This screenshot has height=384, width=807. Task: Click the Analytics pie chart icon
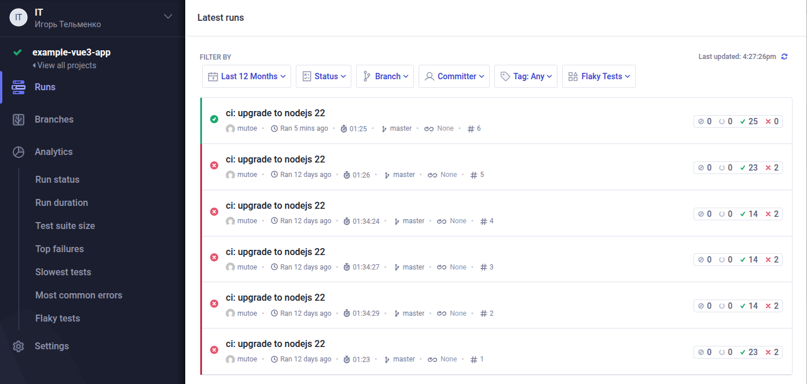pyautogui.click(x=19, y=152)
